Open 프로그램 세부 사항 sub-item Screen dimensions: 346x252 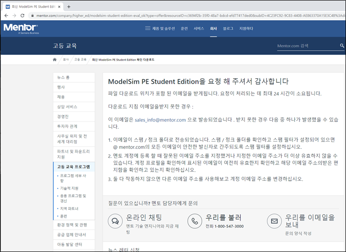(x=73, y=178)
